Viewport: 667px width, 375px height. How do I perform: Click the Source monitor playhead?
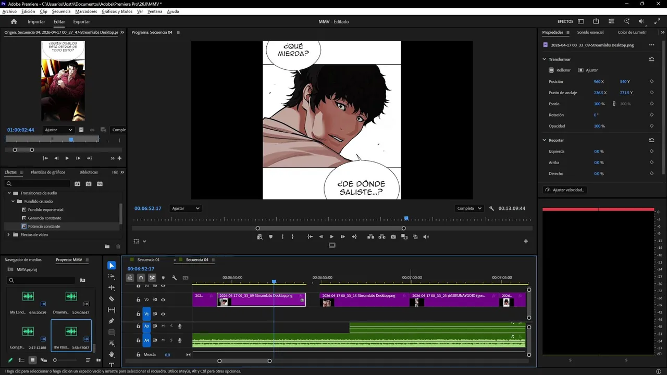tap(71, 140)
